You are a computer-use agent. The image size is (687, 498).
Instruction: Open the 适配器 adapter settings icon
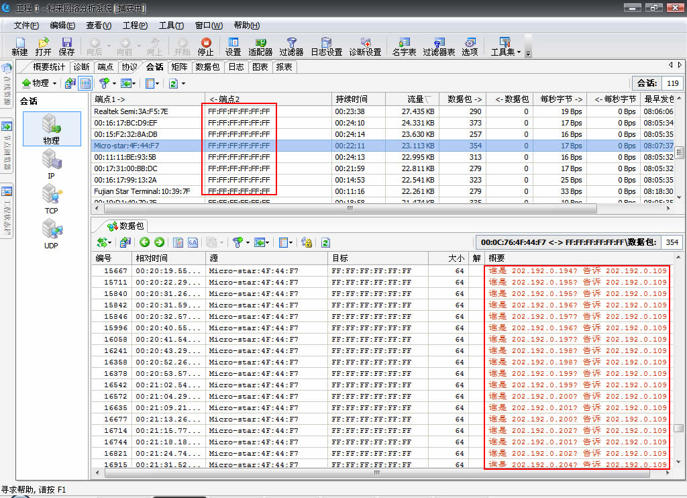[x=260, y=46]
